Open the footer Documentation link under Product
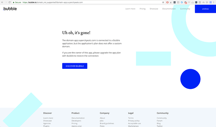The width and height of the screenshot is (216, 127). pos(78,118)
